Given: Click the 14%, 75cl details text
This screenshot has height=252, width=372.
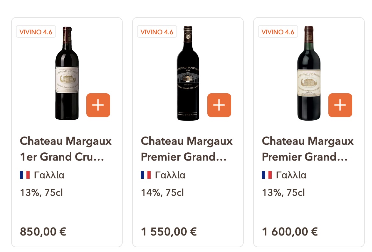Looking at the screenshot, I should (x=162, y=192).
